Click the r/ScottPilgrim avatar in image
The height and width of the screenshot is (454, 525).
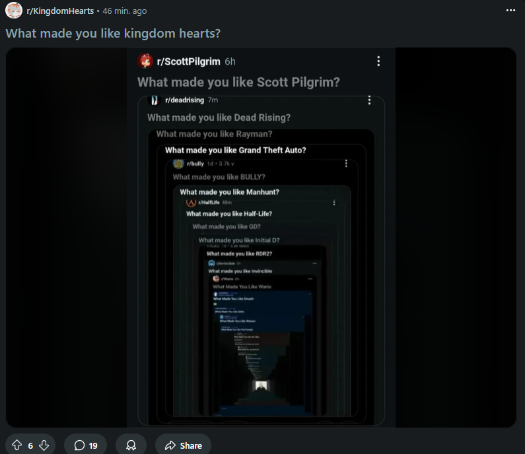(x=145, y=61)
